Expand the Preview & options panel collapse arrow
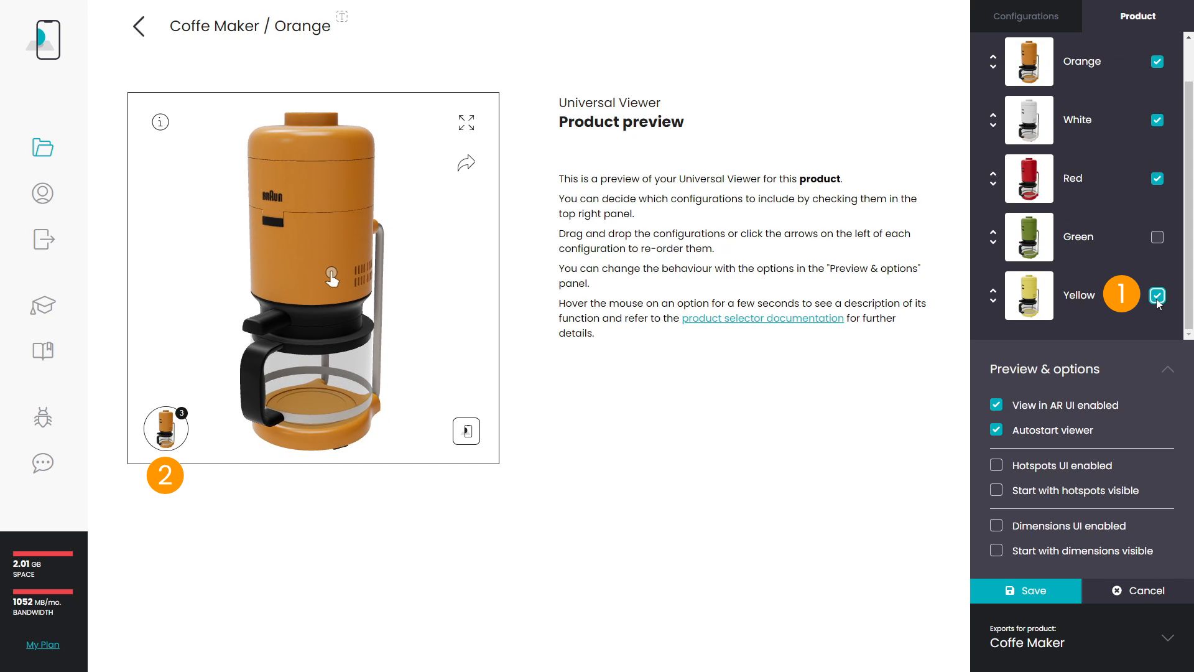 coord(1168,368)
